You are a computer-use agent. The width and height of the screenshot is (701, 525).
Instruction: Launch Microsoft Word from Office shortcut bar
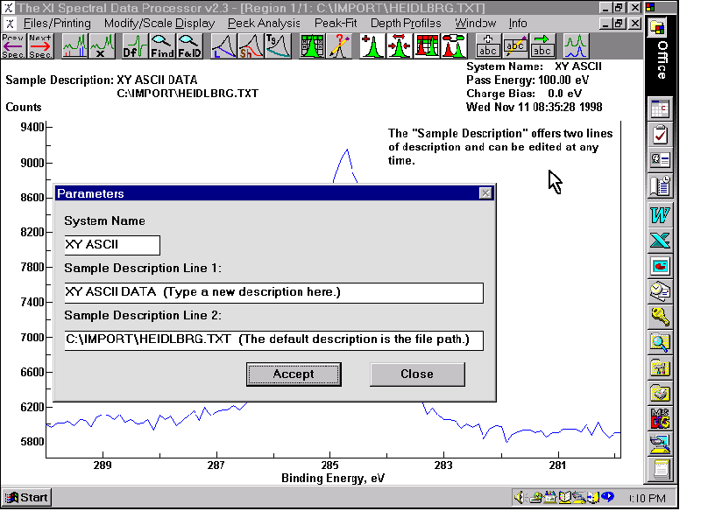tap(660, 213)
